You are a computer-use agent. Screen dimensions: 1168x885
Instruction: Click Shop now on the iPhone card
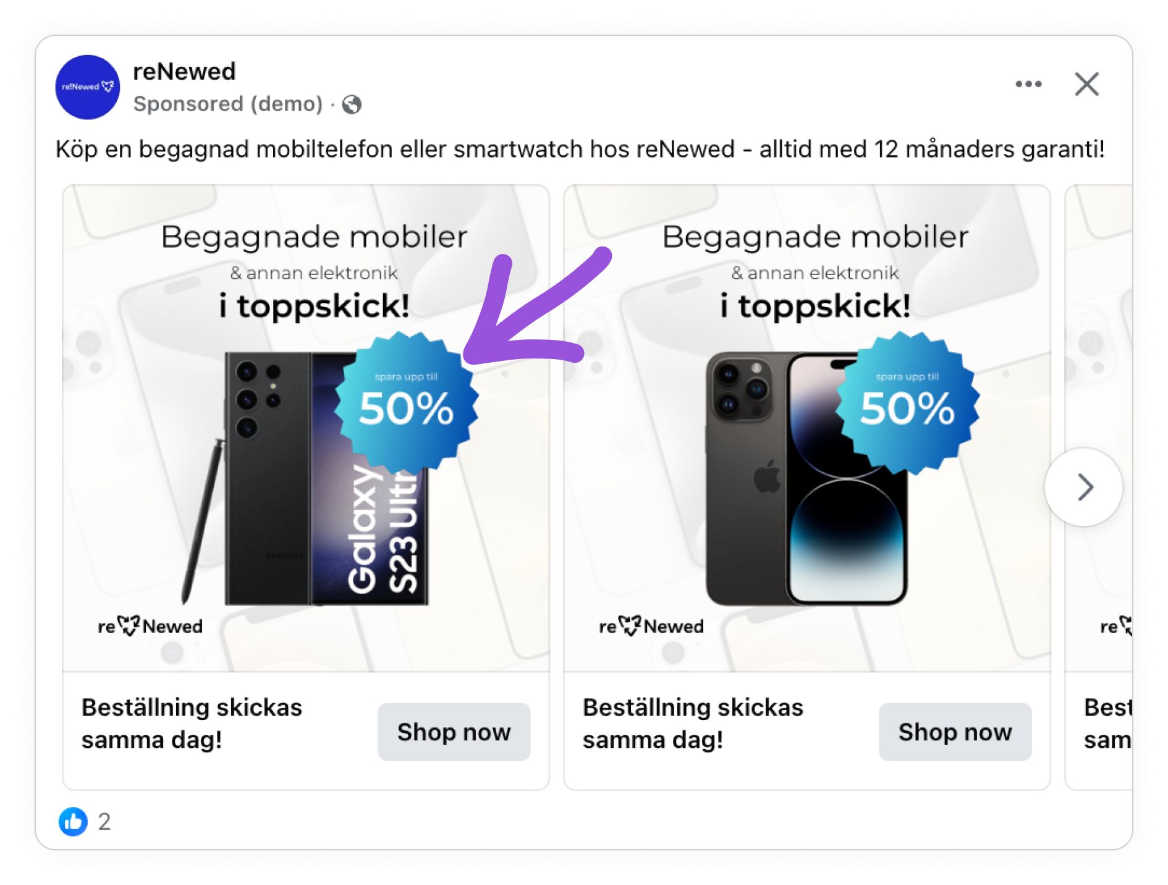pos(955,732)
